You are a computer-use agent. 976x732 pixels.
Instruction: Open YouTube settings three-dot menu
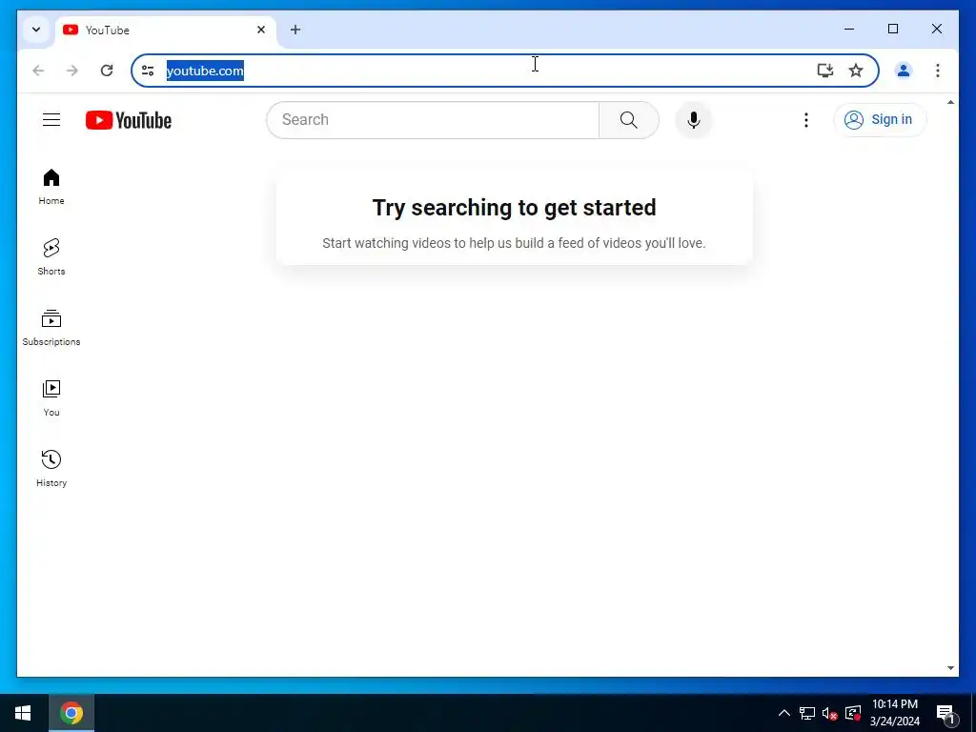click(806, 119)
